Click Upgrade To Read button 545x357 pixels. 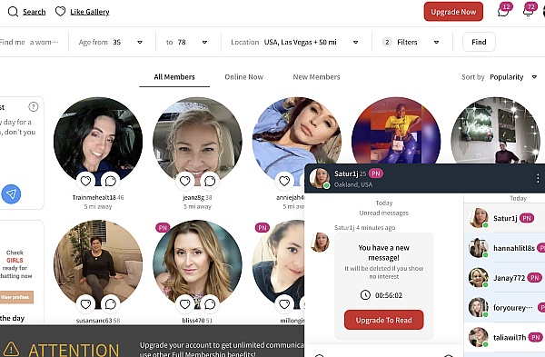[383, 320]
